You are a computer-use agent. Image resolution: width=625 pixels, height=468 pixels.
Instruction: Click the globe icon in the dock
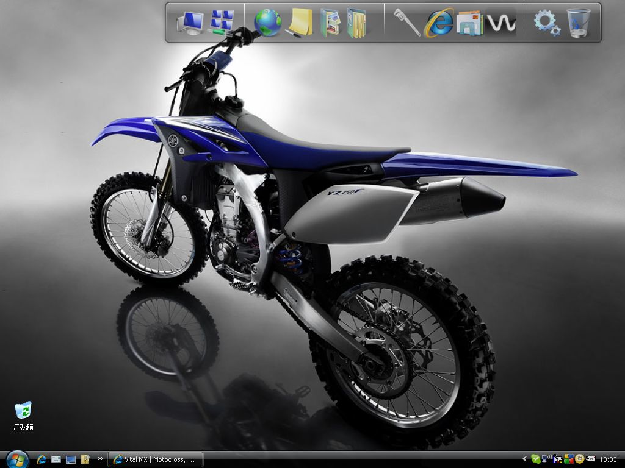point(267,23)
